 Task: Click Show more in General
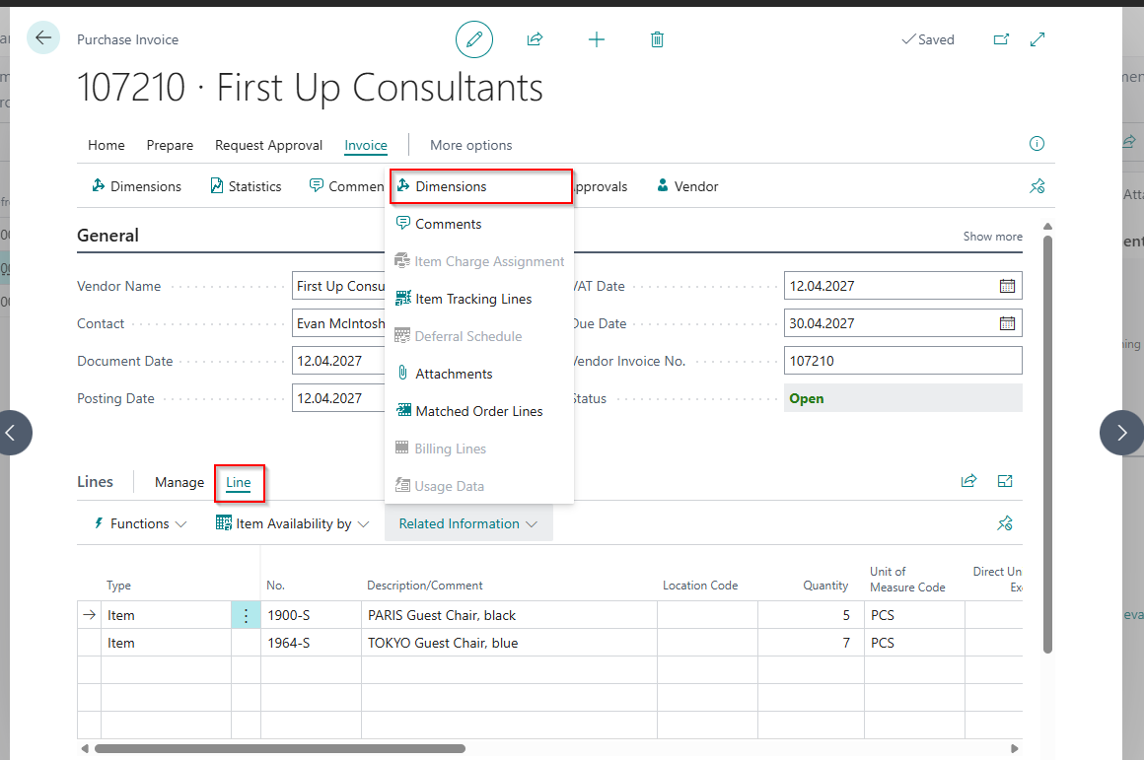[992, 237]
